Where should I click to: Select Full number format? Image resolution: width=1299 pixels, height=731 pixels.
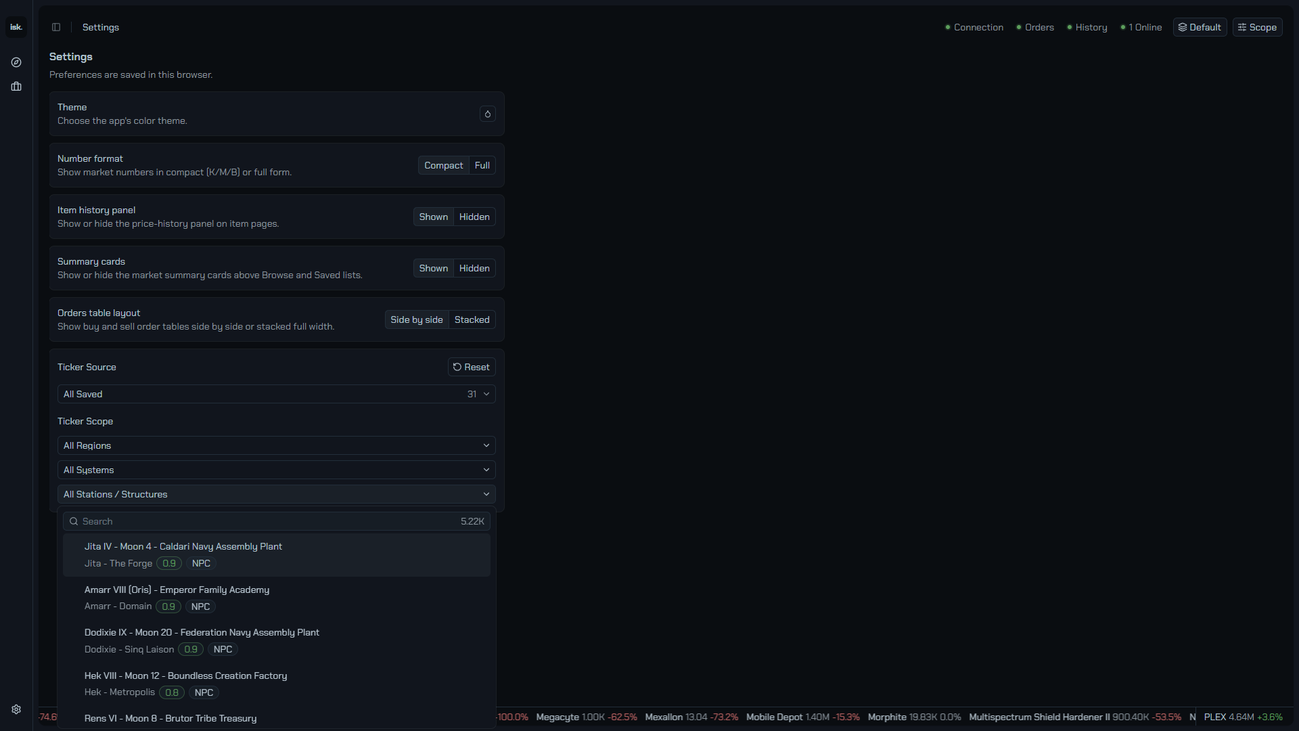coord(482,165)
